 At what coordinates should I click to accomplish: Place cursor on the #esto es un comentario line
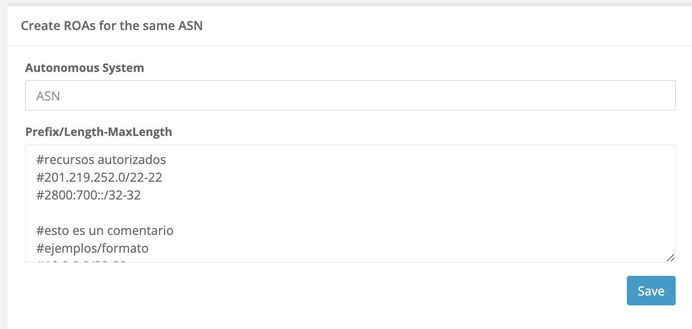(105, 230)
